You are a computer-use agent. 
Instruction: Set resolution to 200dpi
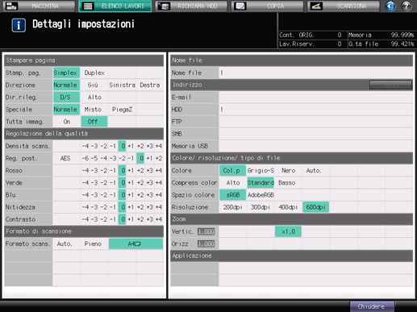pyautogui.click(x=232, y=207)
